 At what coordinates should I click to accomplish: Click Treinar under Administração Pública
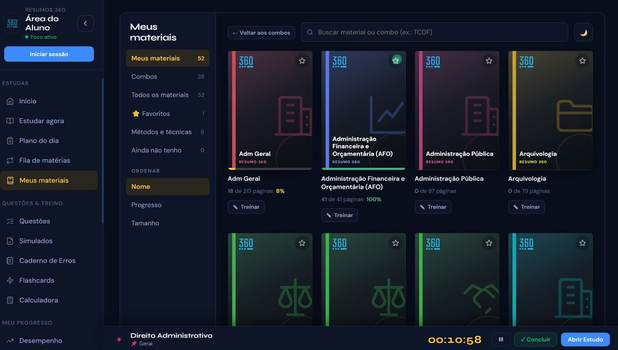[433, 207]
